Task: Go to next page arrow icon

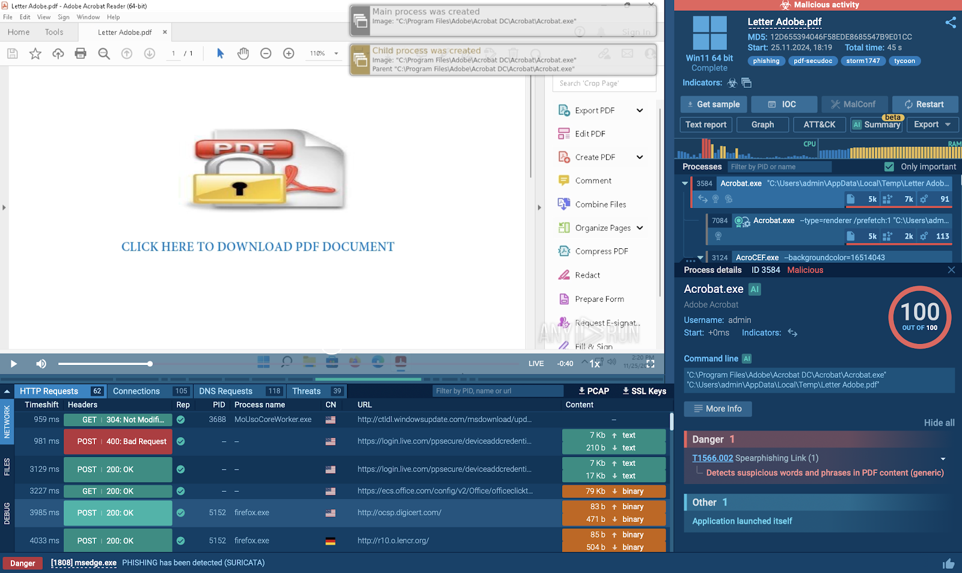Action: pos(150,54)
